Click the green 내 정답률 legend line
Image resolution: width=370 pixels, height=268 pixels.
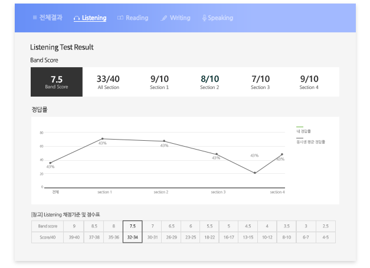pos(300,127)
